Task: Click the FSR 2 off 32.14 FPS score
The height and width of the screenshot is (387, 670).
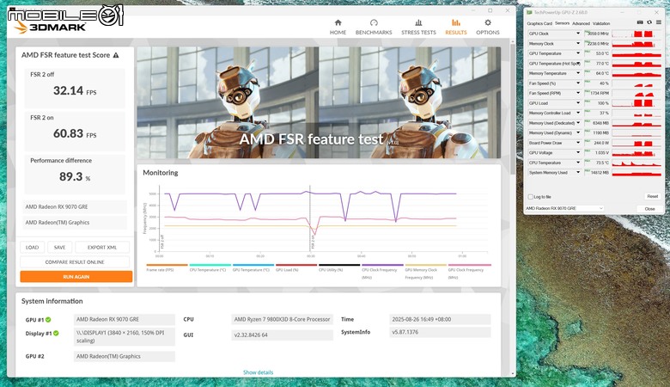Action: pyautogui.click(x=75, y=90)
